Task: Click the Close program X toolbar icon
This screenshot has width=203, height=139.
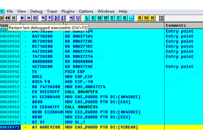Action: 14,18
